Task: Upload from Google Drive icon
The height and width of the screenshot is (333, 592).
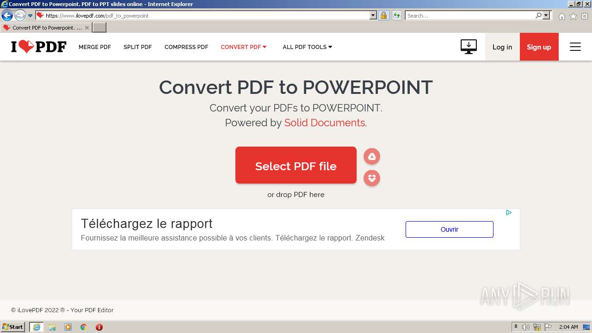Action: [x=372, y=157]
